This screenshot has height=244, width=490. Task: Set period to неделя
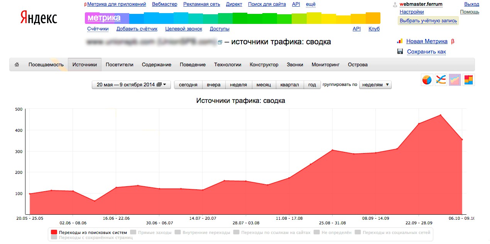(238, 85)
